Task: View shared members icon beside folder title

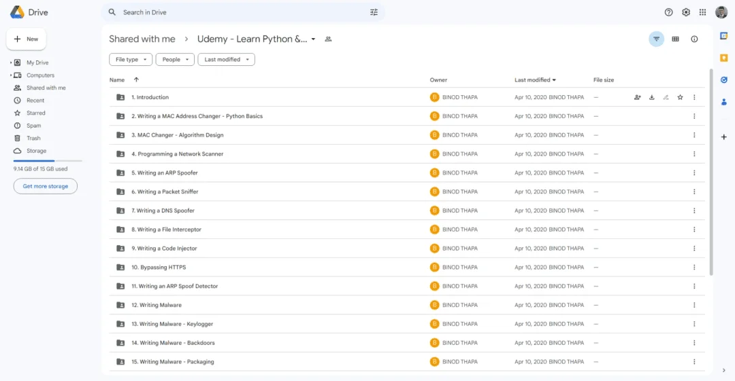Action: [328, 39]
